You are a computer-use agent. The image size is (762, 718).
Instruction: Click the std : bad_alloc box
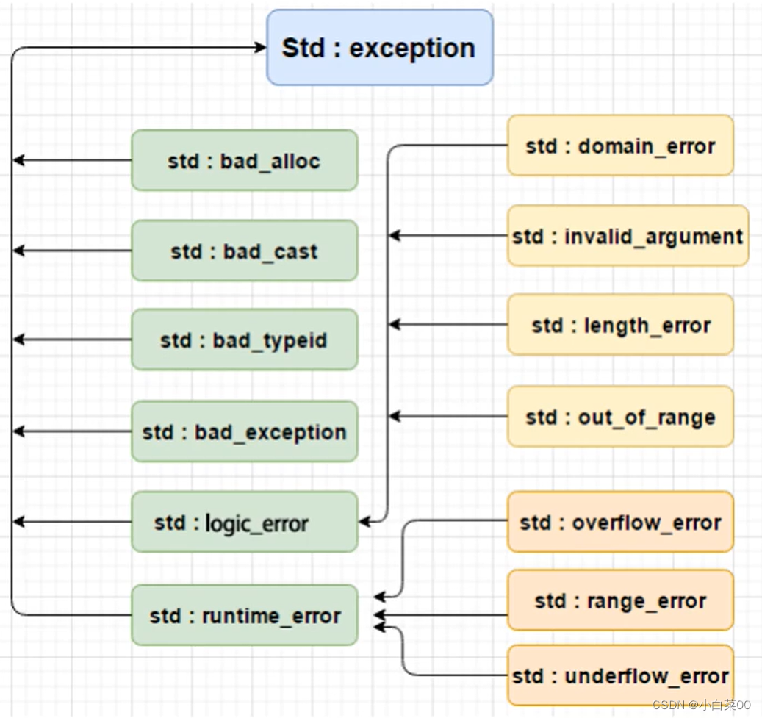[x=244, y=160]
